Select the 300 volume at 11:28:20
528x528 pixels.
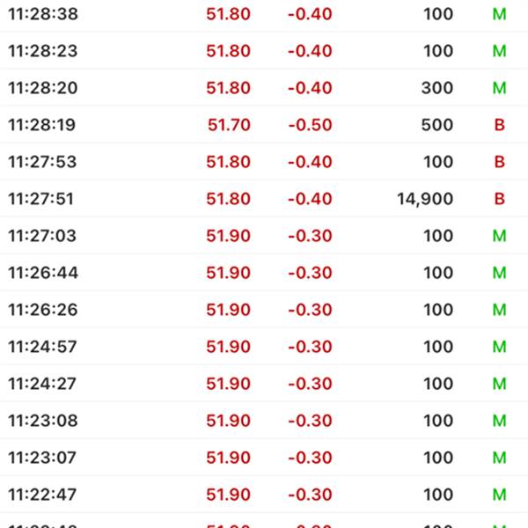coord(436,88)
